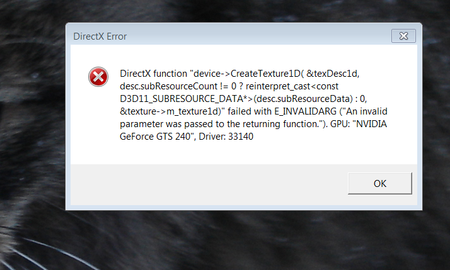Click the "reinterpret_cast<const" text
This screenshot has height=270, width=450.
pyautogui.click(x=292, y=86)
